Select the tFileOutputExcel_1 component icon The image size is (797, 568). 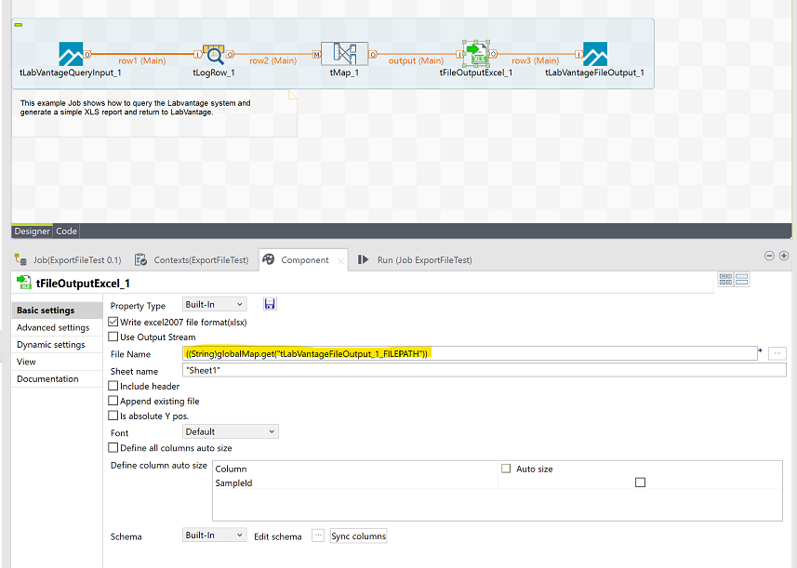click(476, 53)
